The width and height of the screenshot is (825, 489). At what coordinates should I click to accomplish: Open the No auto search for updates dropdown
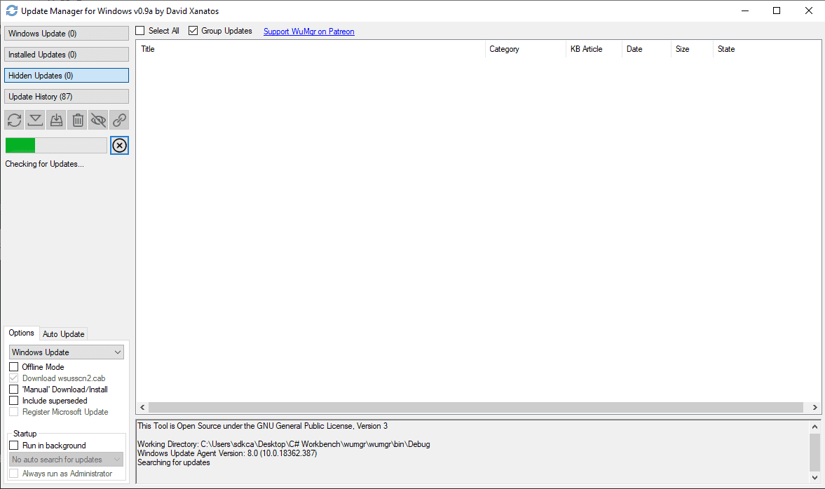point(67,459)
